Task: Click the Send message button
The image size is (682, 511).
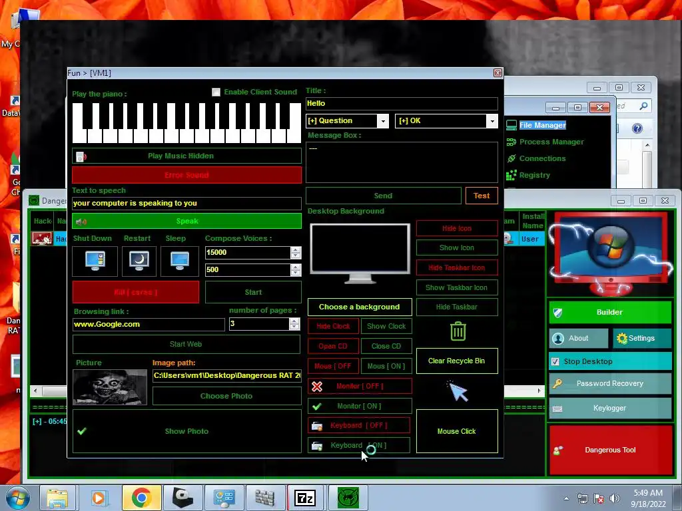Action: tap(383, 196)
